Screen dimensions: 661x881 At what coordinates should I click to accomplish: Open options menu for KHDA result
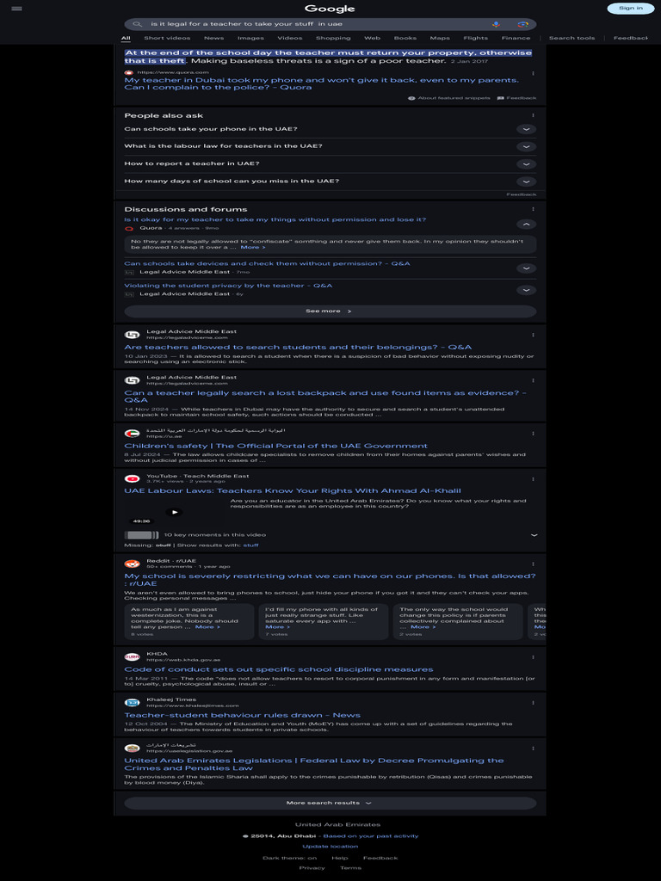click(x=533, y=657)
